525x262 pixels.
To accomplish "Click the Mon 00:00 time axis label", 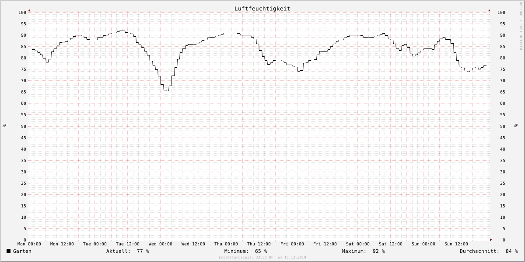I will (x=29, y=244).
